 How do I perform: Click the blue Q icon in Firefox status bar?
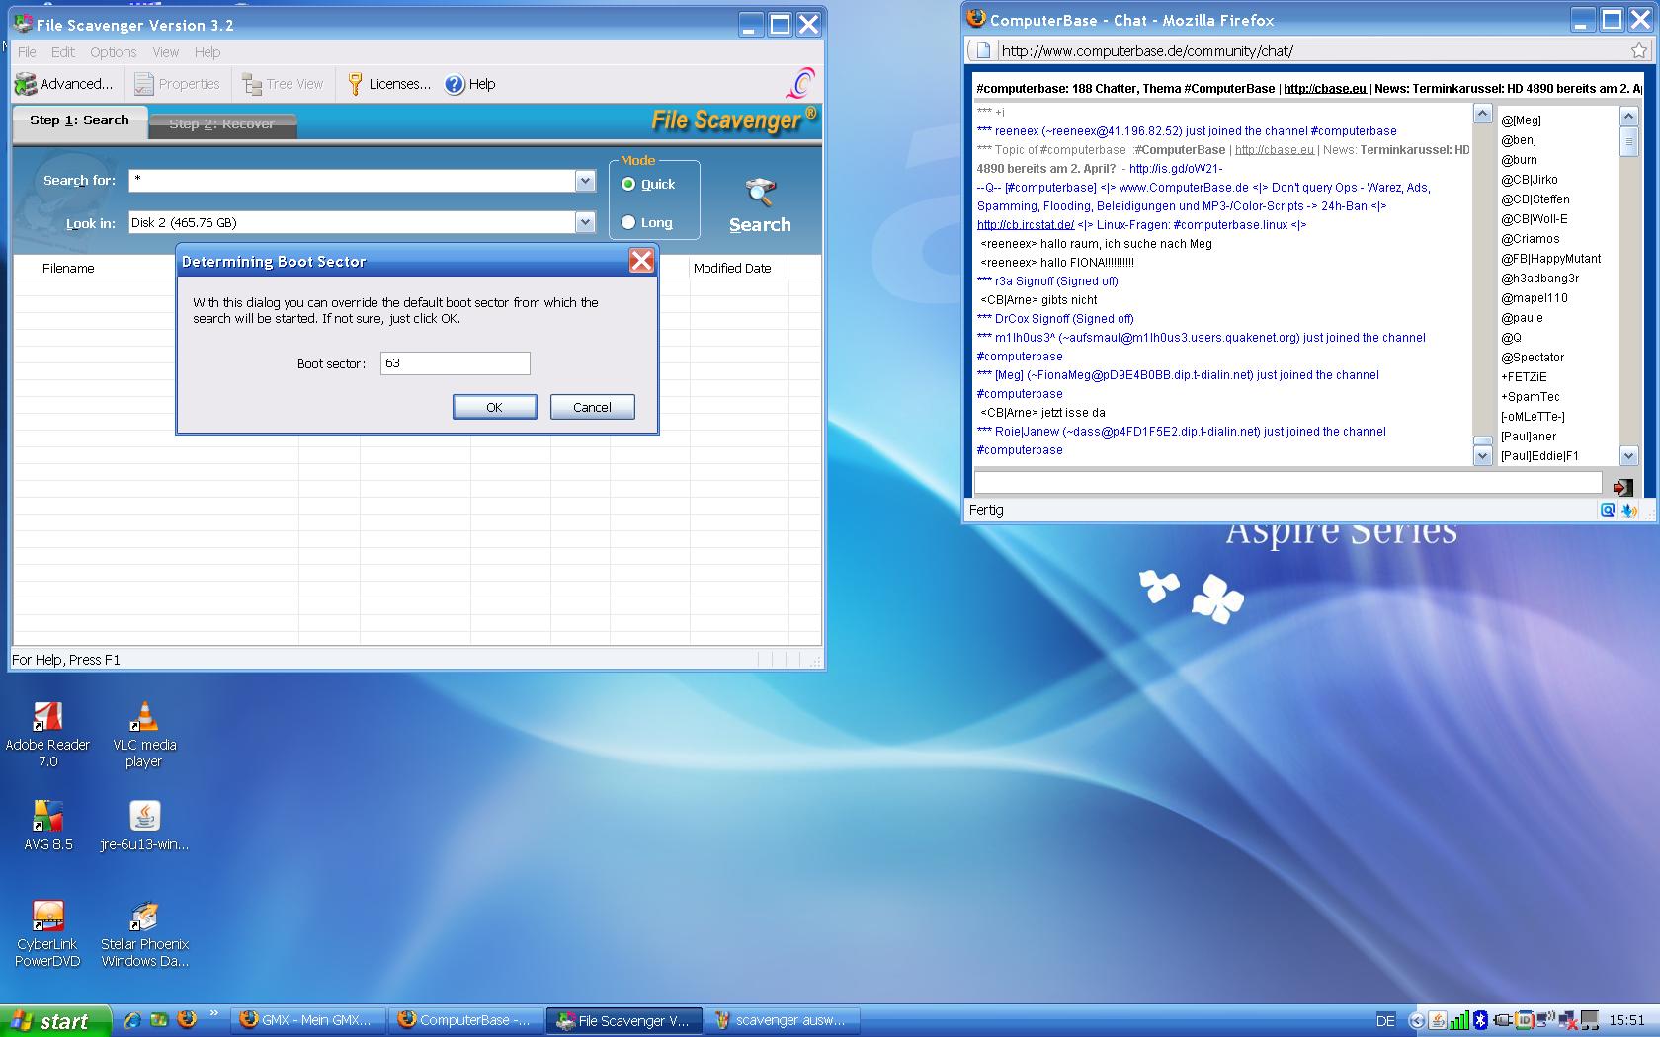pyautogui.click(x=1608, y=510)
